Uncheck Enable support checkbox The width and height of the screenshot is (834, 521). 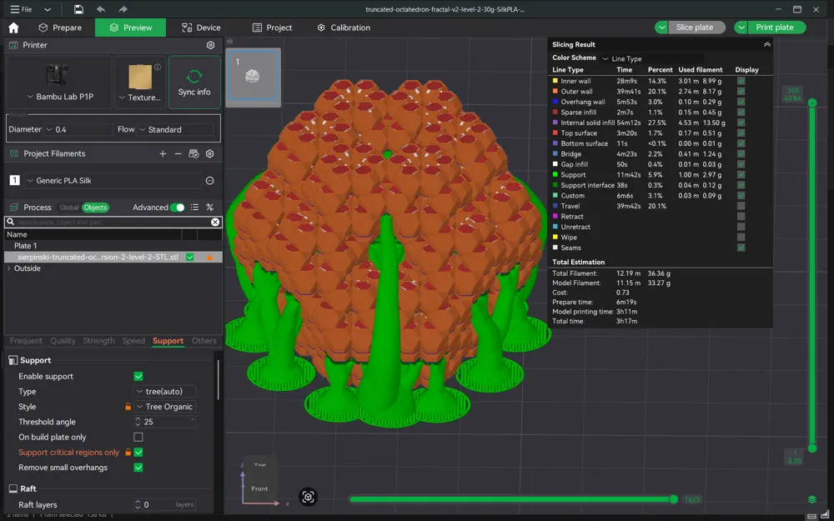click(138, 377)
